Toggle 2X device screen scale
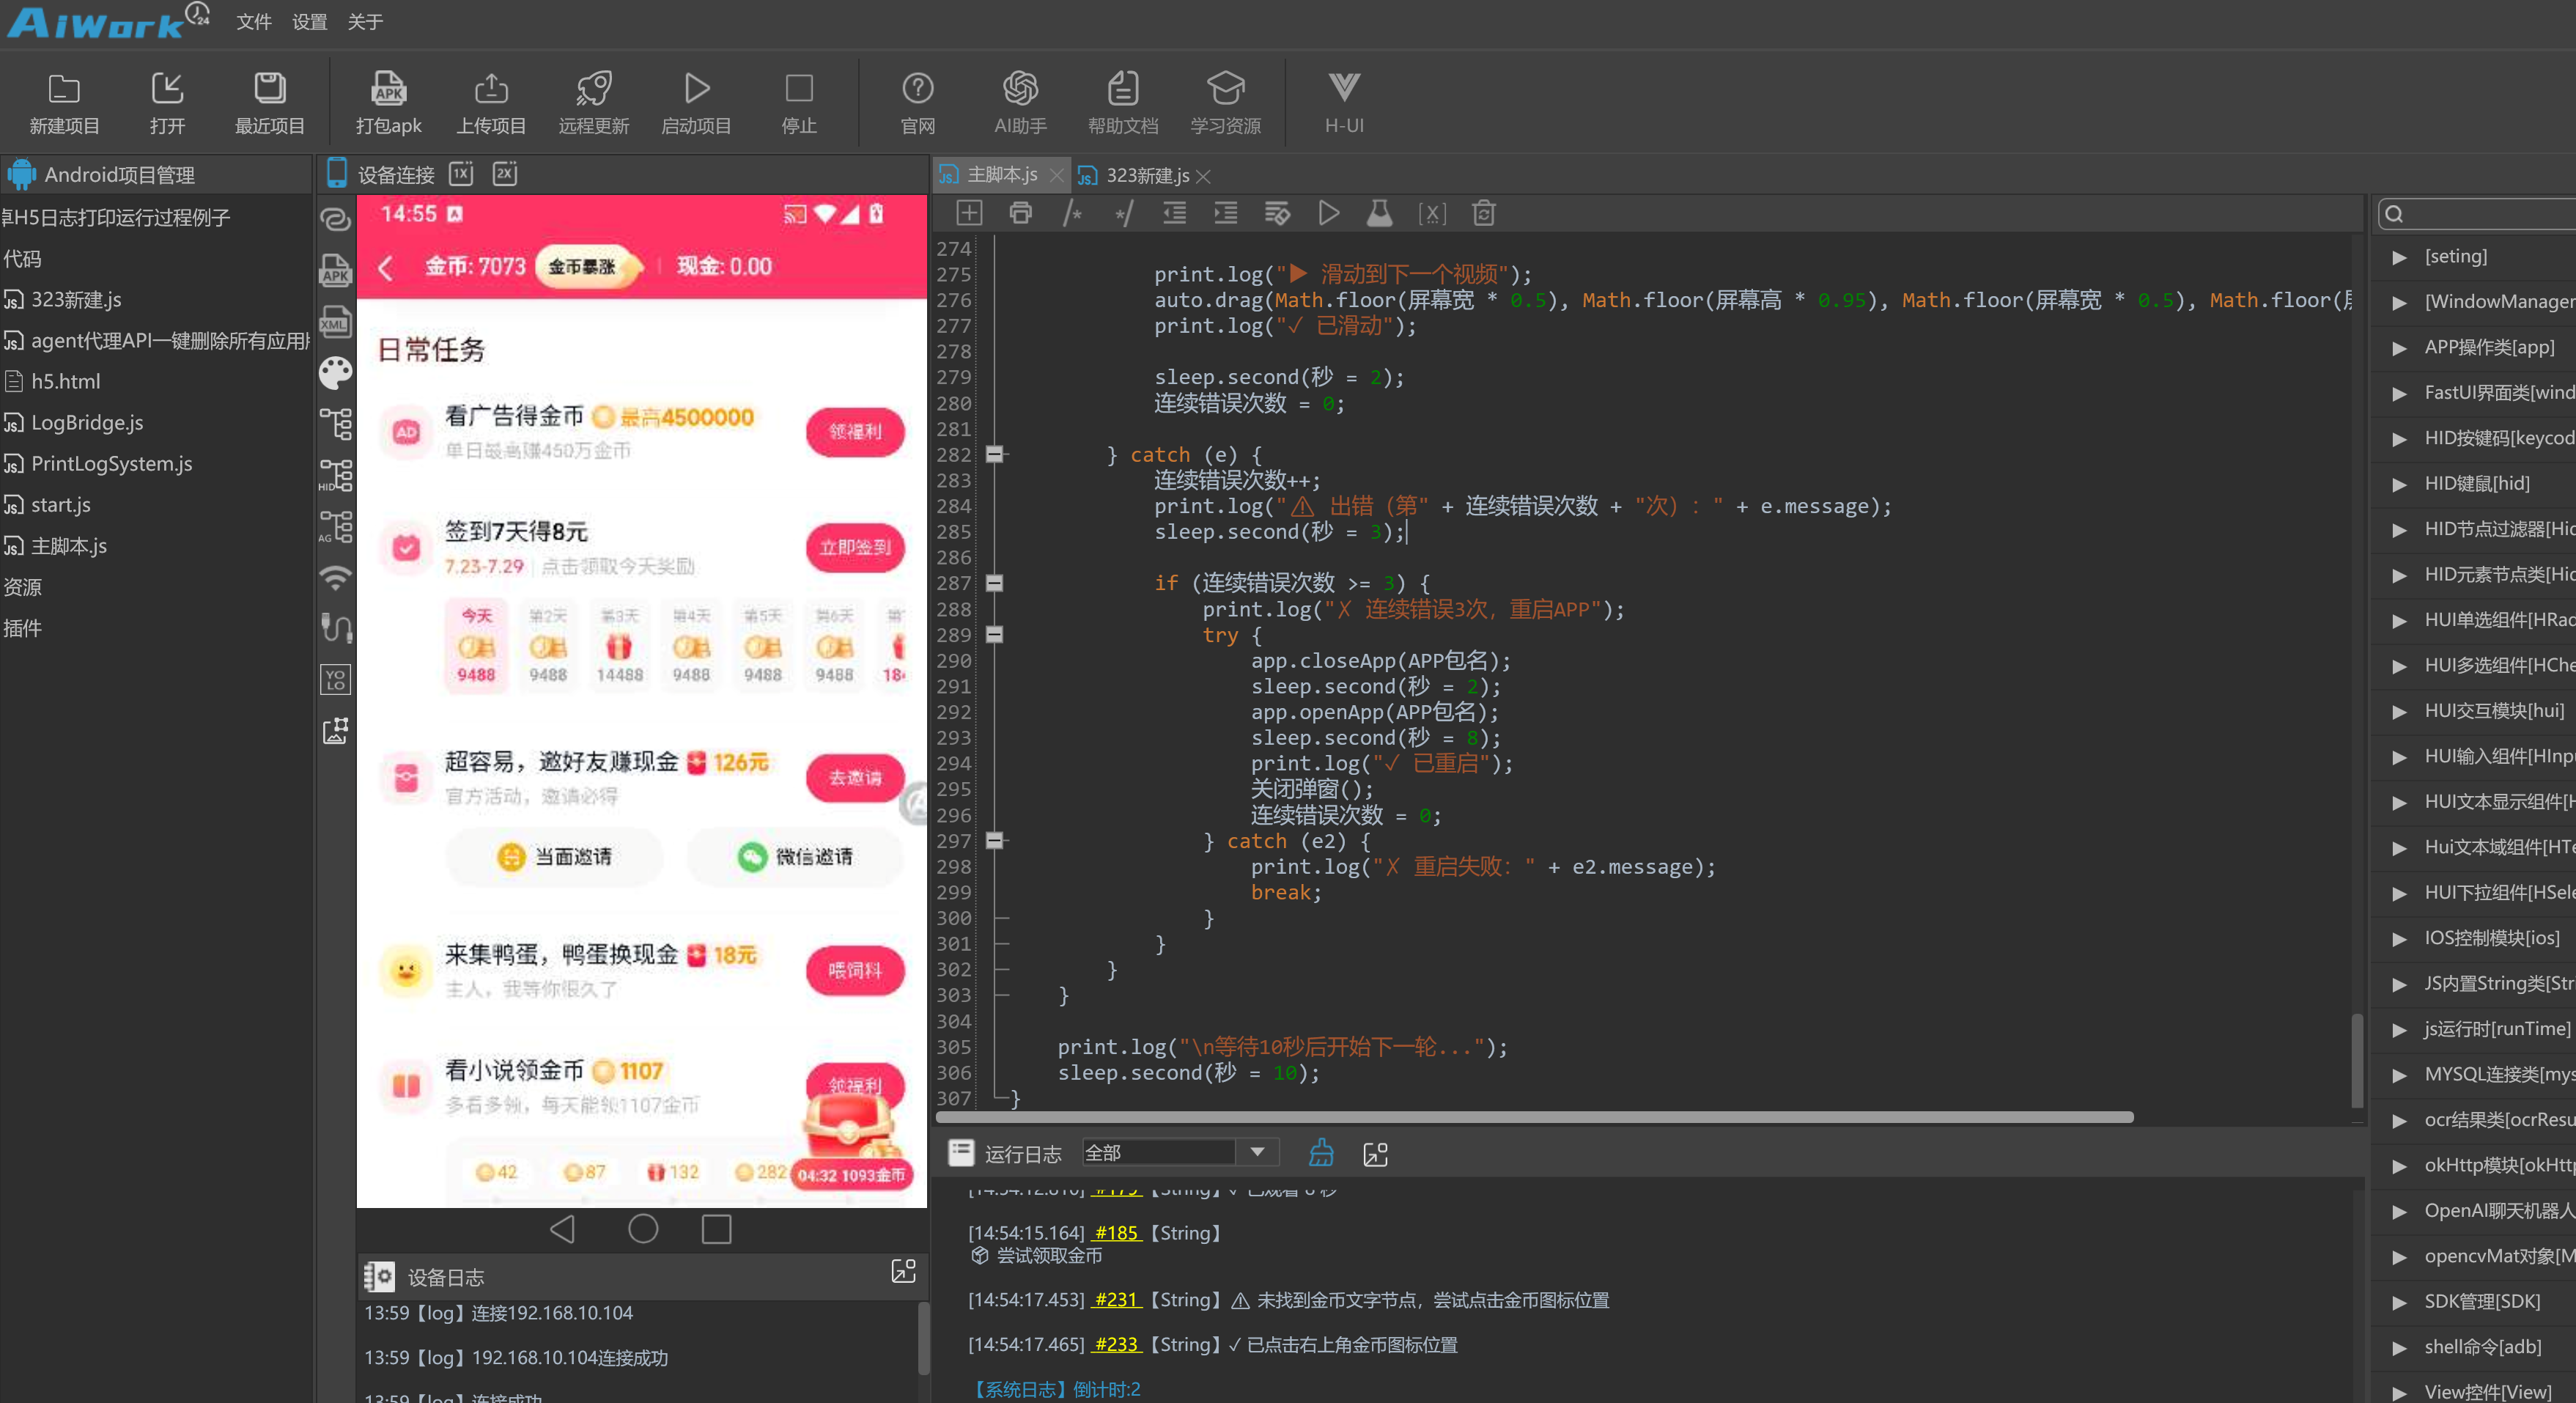The height and width of the screenshot is (1403, 2576). (505, 174)
